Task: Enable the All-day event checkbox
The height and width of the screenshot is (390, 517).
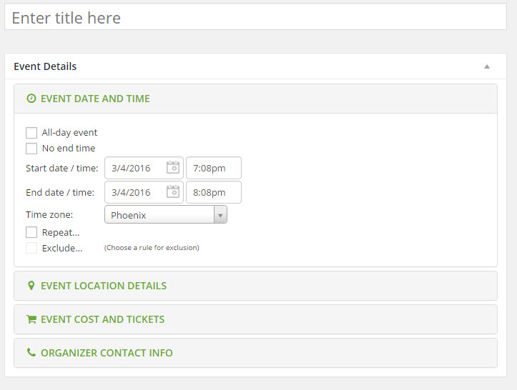Action: tap(31, 133)
